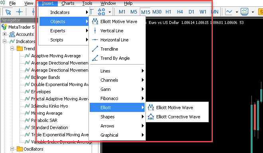Open the File menu

tap(12, 3)
